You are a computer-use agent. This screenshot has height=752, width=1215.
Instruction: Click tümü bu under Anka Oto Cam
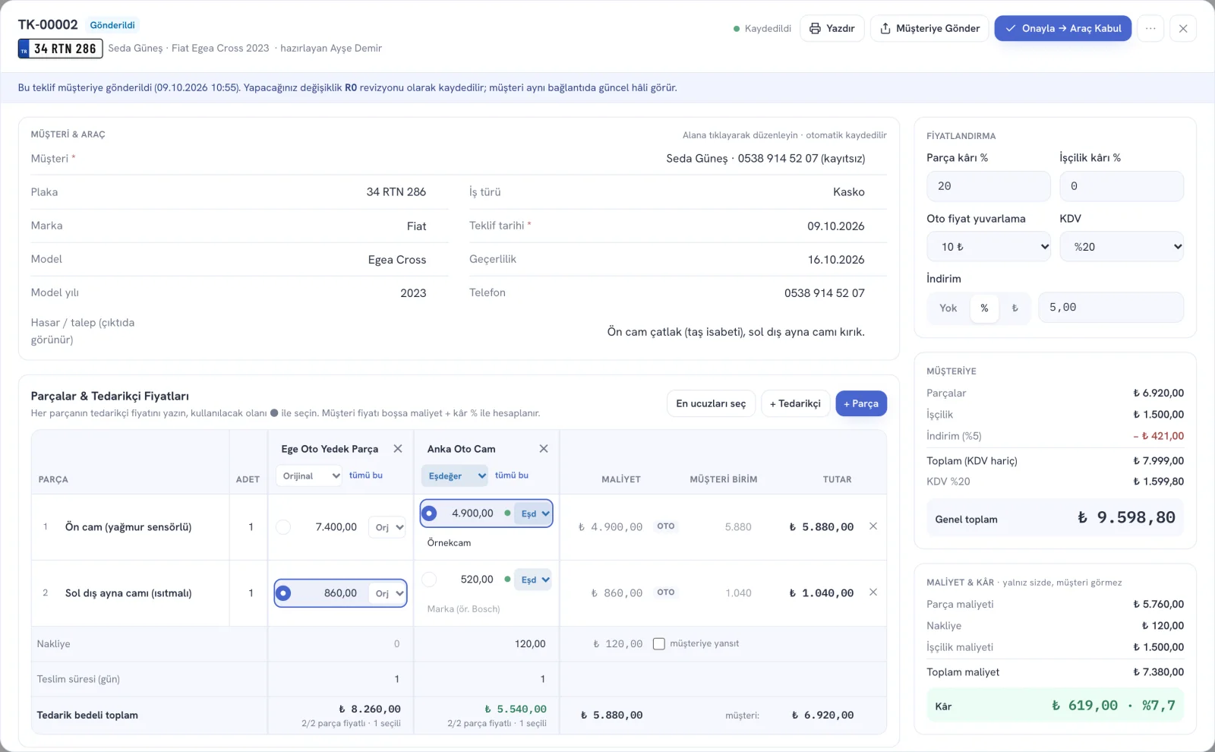[x=512, y=476]
